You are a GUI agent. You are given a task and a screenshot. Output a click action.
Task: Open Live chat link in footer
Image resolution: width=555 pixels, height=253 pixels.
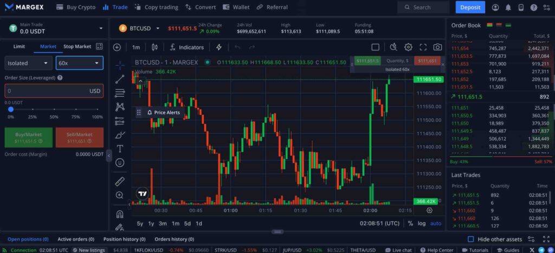tap(398, 250)
